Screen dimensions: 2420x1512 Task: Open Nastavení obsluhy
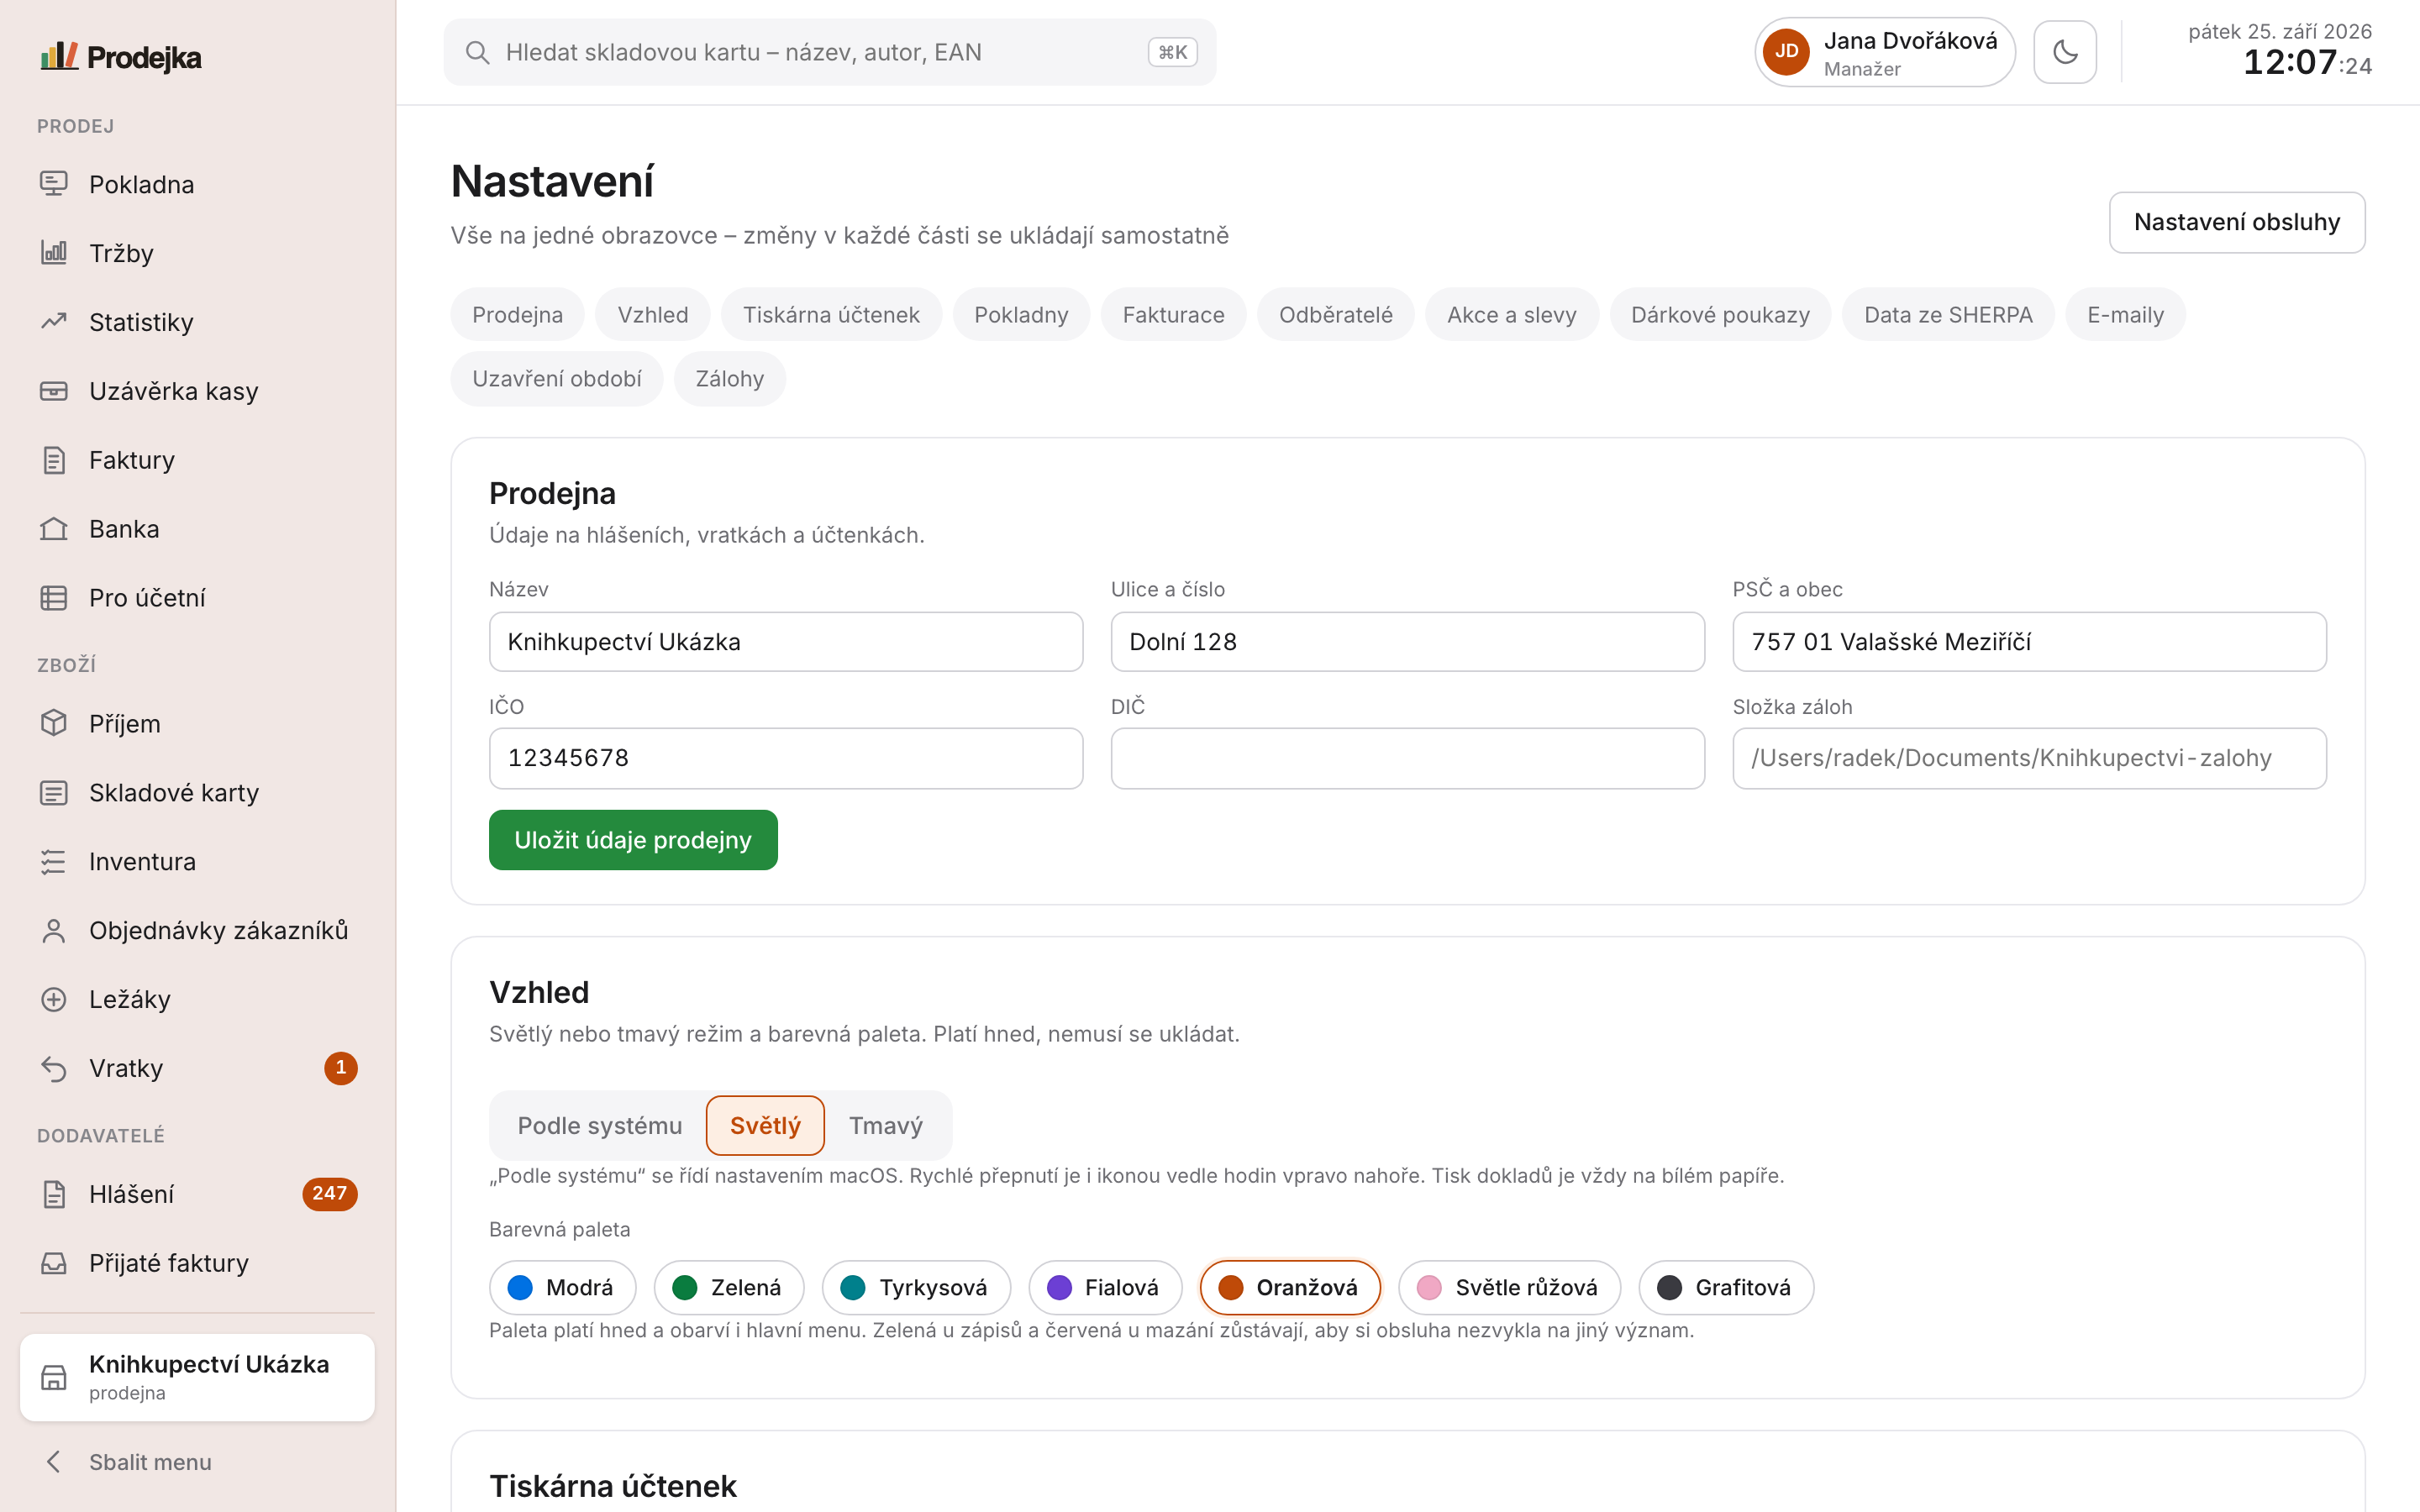(x=2236, y=222)
